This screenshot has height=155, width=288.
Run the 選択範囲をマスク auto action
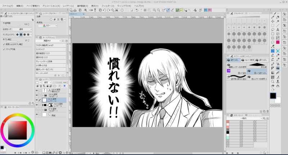[x=51, y=53]
